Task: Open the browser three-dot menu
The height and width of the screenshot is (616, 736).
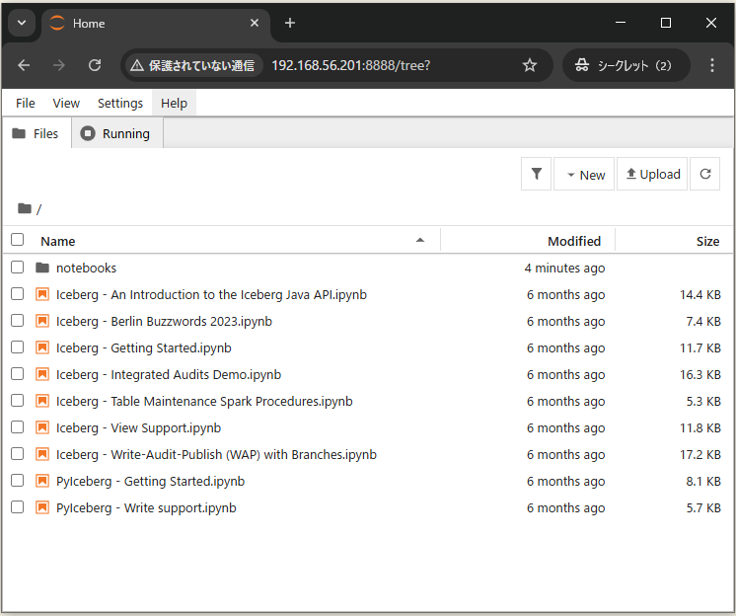Action: [x=712, y=65]
